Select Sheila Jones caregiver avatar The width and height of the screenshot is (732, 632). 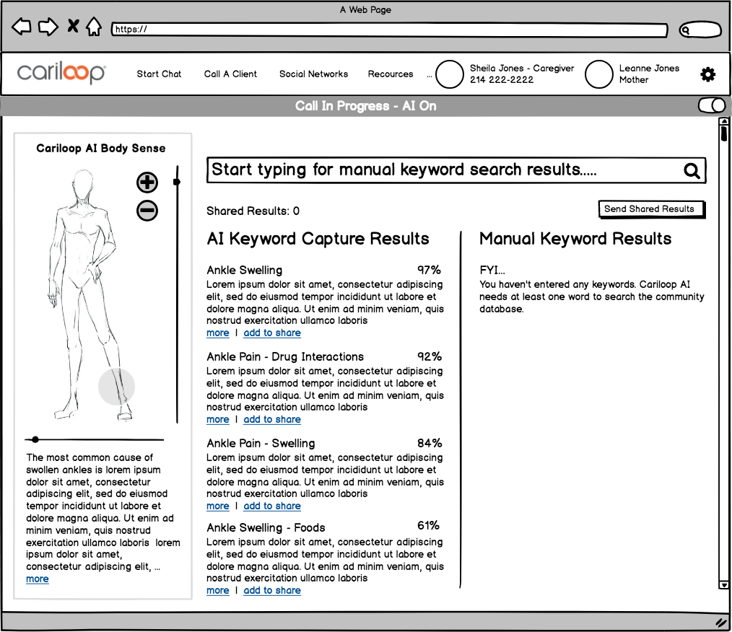(450, 74)
